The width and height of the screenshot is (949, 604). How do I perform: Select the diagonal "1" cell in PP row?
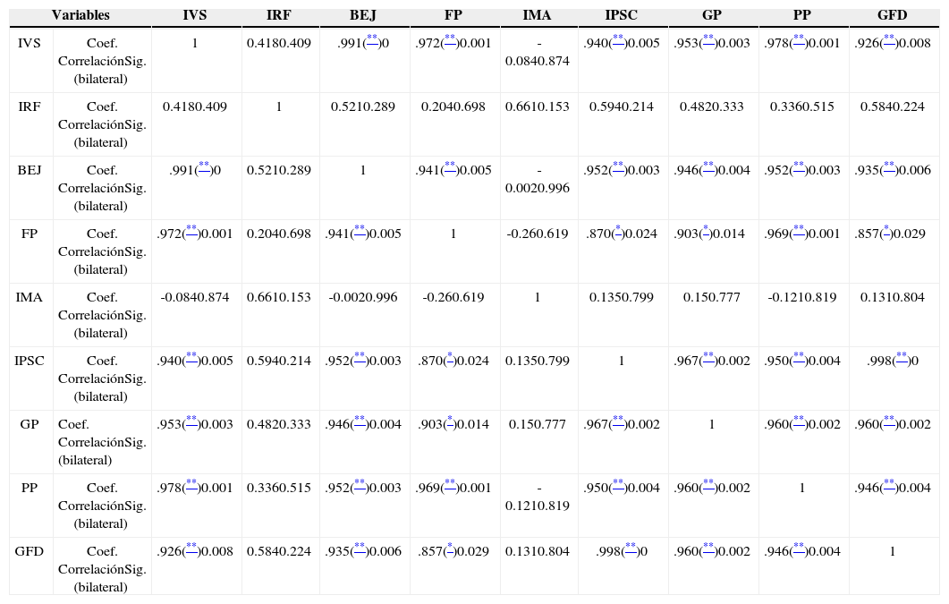[801, 488]
